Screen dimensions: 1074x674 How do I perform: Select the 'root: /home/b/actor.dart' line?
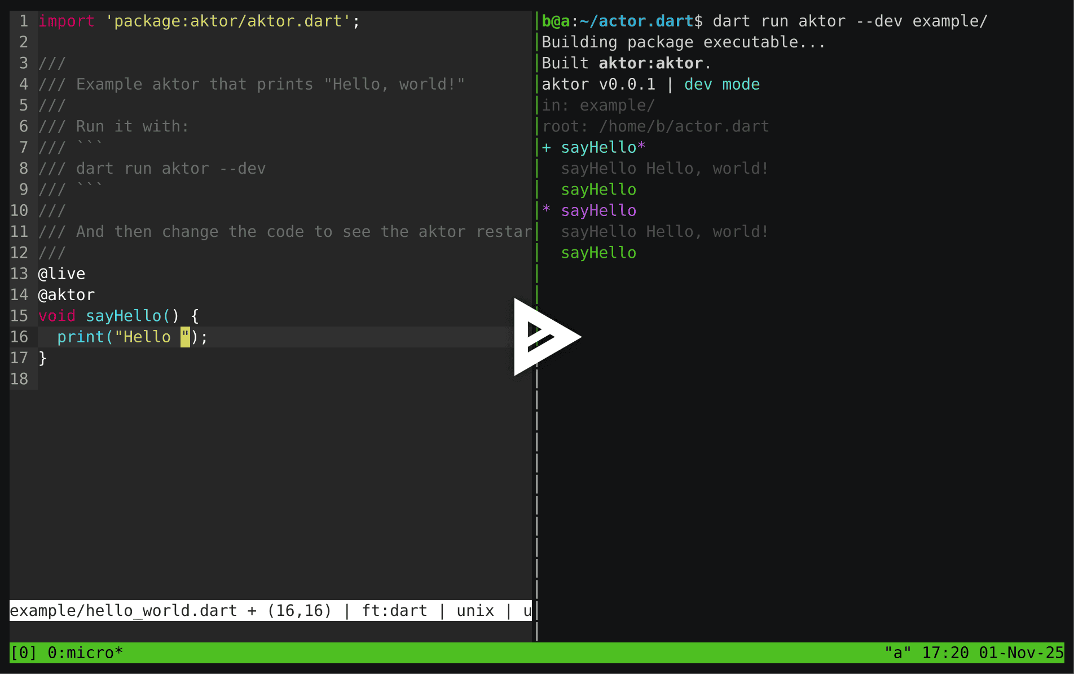pos(655,126)
